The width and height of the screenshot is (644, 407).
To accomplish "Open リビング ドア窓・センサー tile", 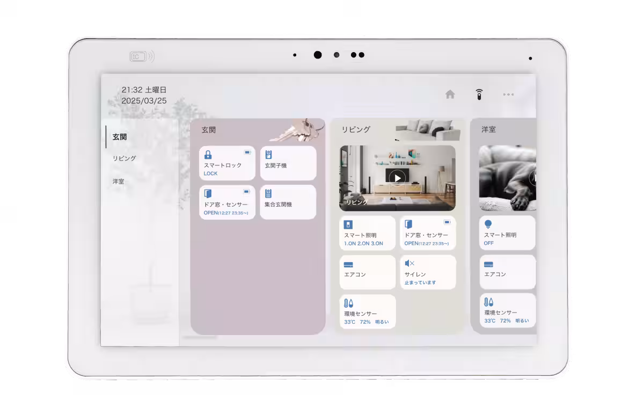I will (428, 233).
